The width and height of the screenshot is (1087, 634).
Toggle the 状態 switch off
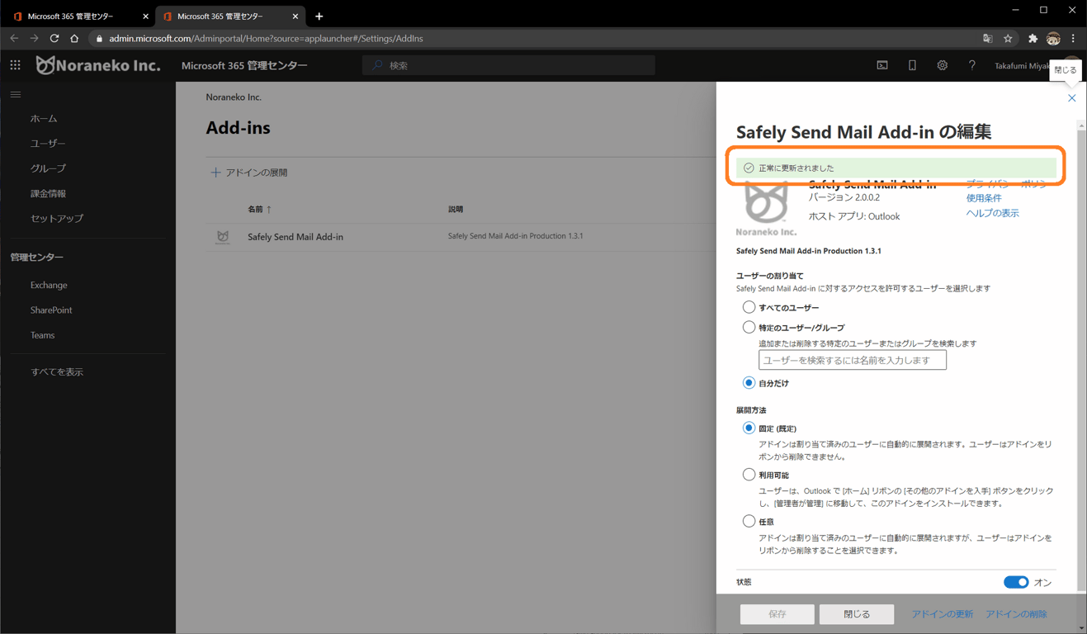point(1016,582)
